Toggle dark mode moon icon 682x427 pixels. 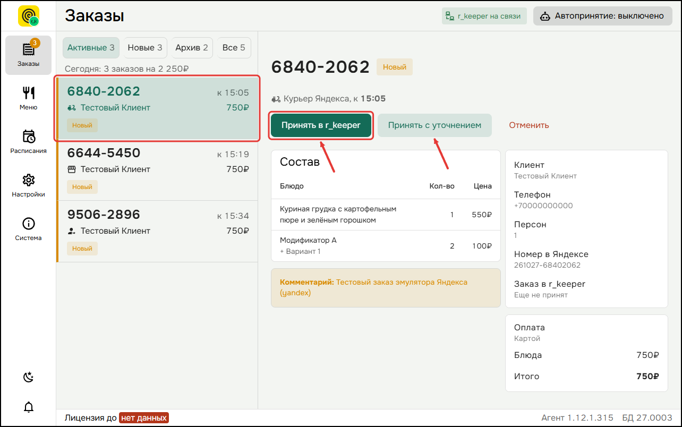29,377
